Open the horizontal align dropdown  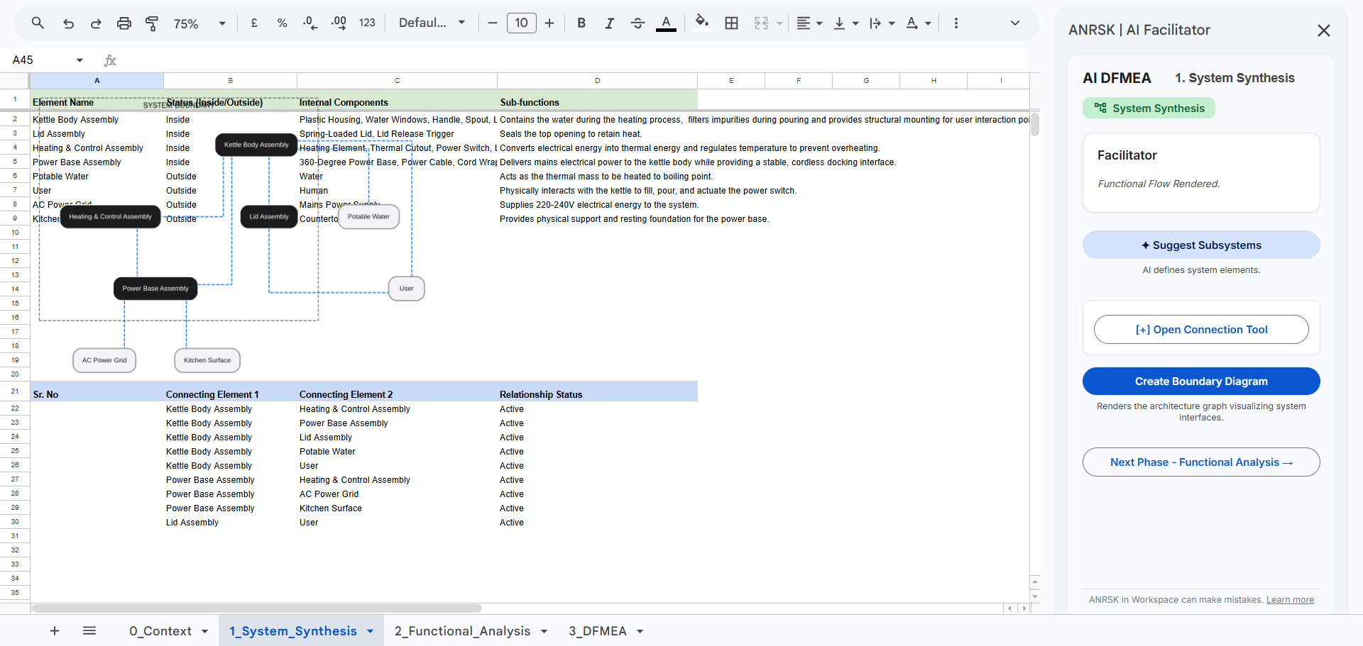(x=809, y=23)
